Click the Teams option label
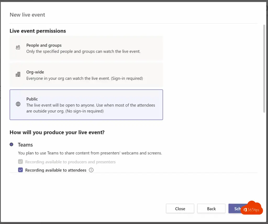 (x=25, y=145)
